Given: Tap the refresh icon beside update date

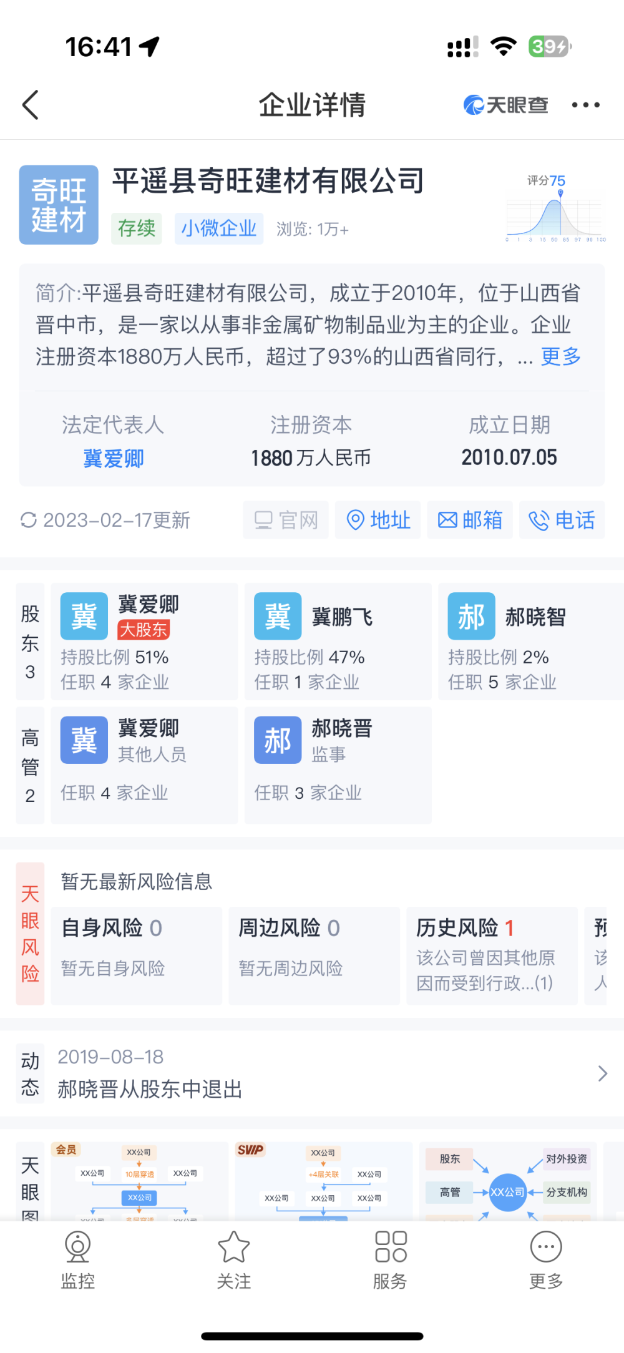Looking at the screenshot, I should (29, 520).
